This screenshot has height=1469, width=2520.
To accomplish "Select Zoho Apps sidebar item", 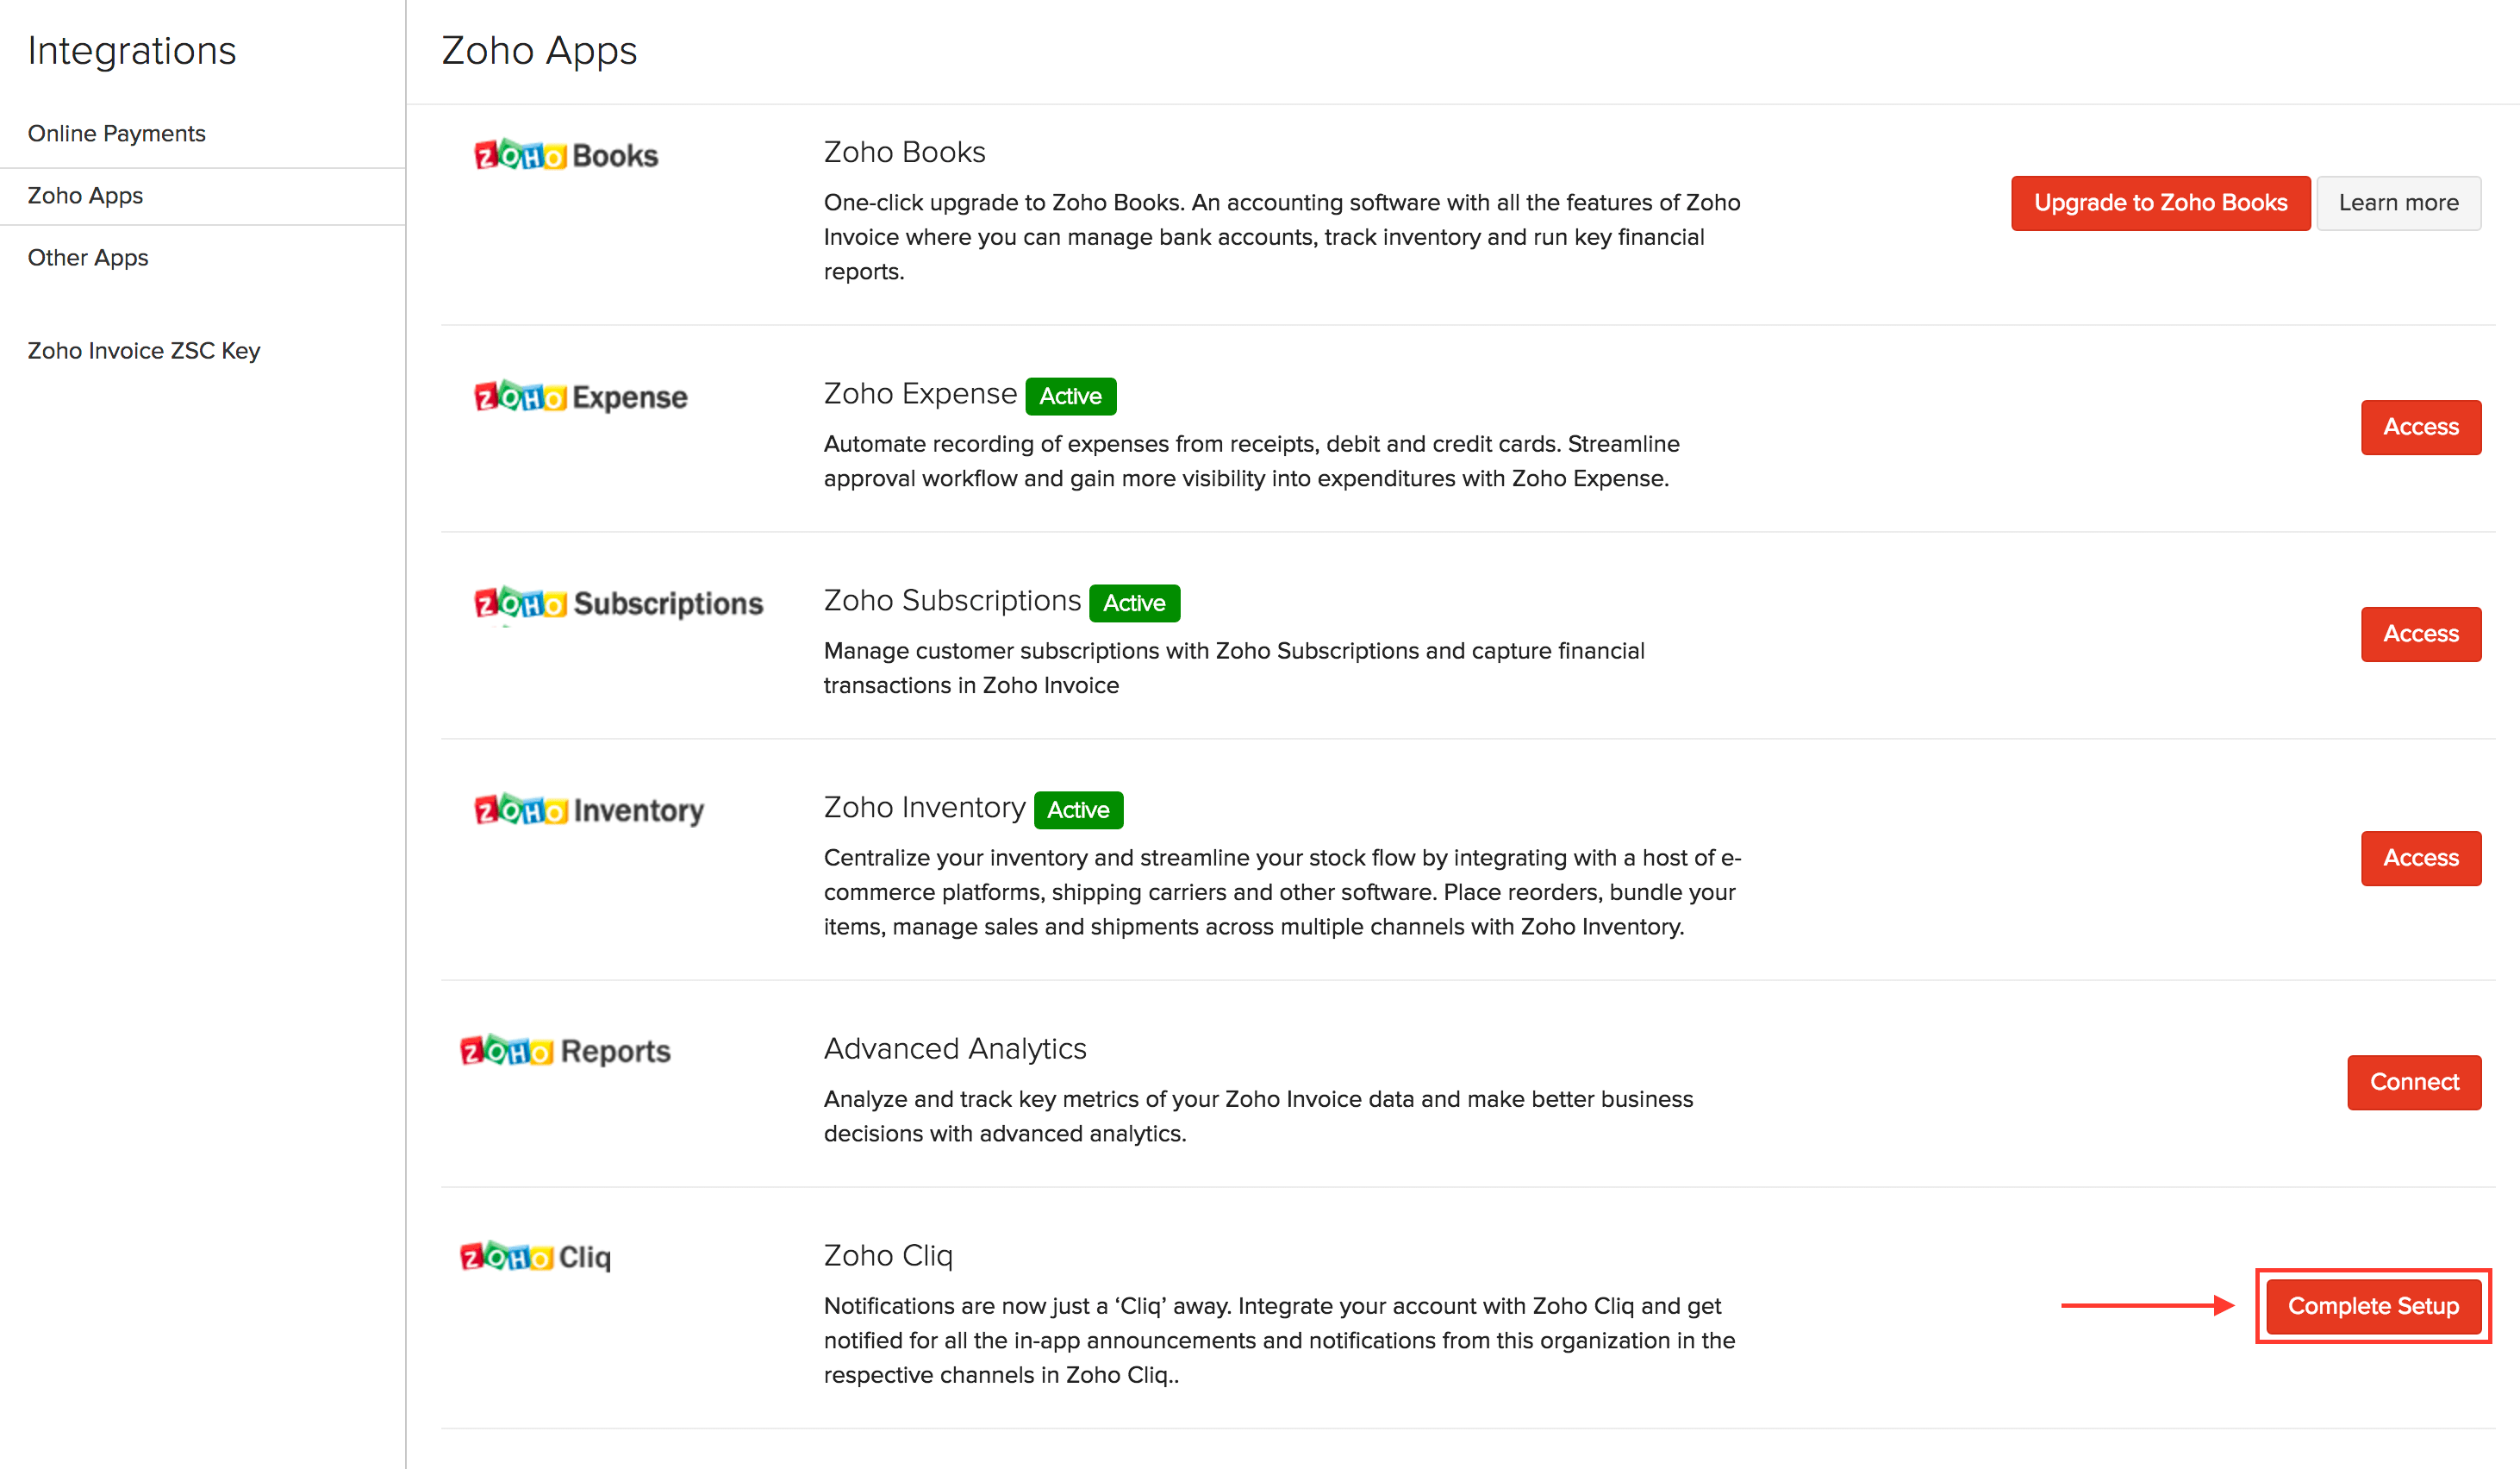I will [85, 196].
